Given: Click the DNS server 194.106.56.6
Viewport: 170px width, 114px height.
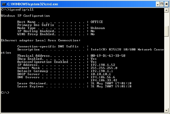Looking at the screenshot, I should click(103, 77).
